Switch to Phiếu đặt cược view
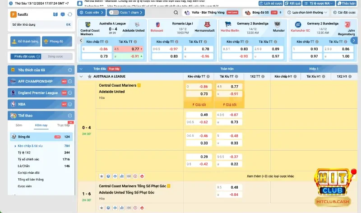361x213 pixels. point(25,56)
